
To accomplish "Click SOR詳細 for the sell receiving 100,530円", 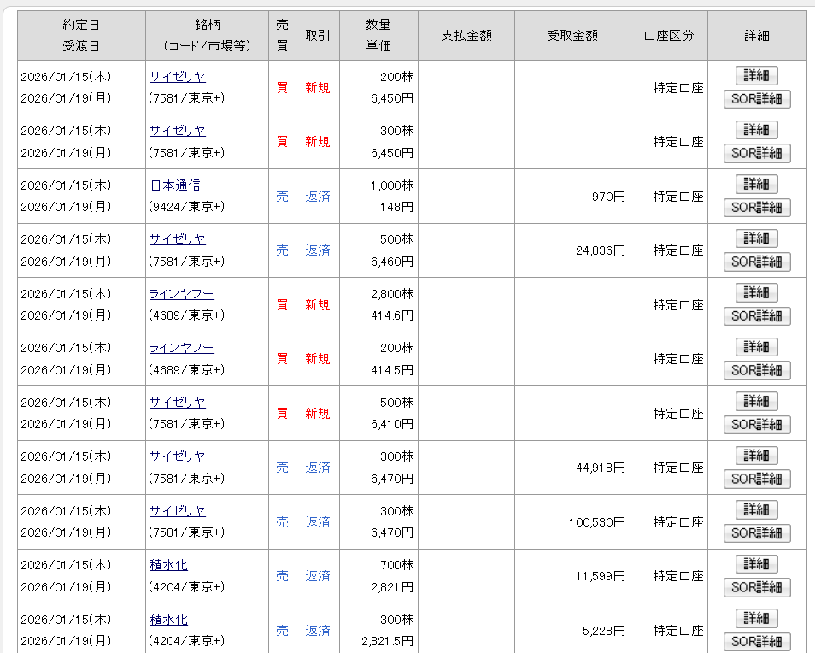I will point(756,533).
